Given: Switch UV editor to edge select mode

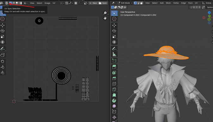Looking at the screenshot, I should (x=14, y=3).
